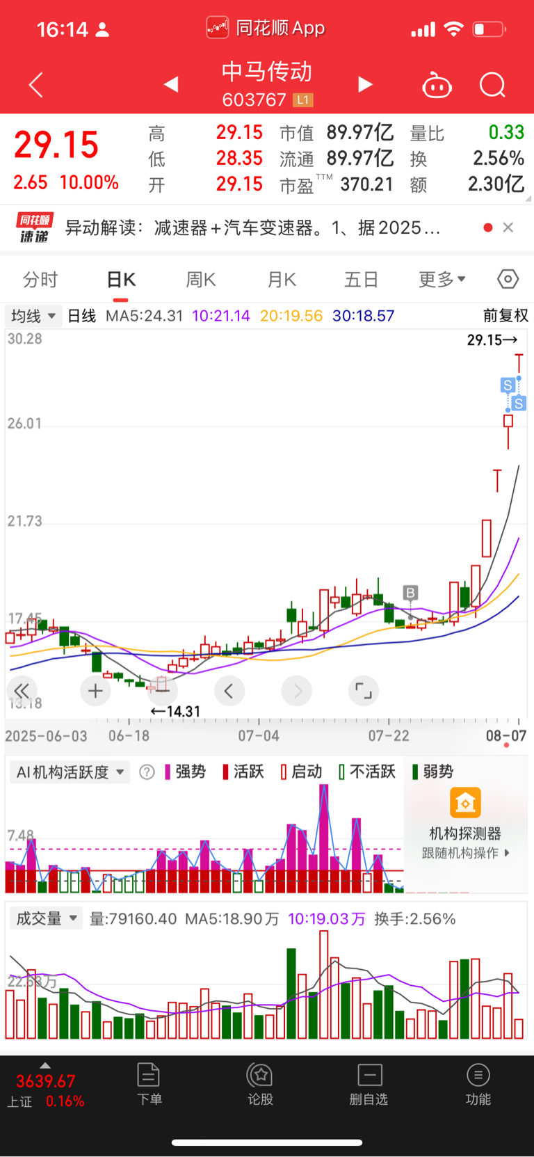Tap 市盈 370.21 value

[x=367, y=184]
